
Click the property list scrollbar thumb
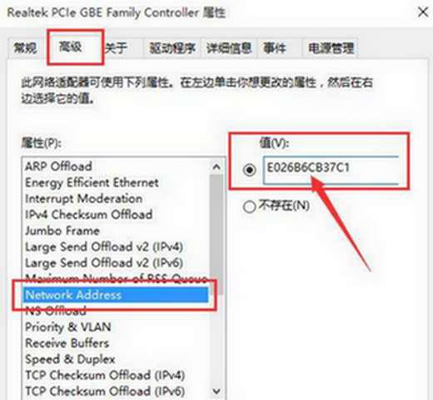coord(216,234)
